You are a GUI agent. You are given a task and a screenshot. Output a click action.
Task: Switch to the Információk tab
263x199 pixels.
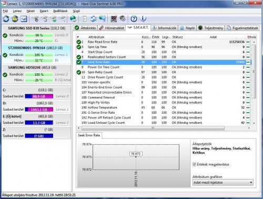[x=165, y=28]
